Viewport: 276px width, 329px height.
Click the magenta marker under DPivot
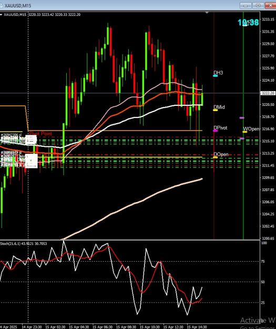tap(216, 131)
